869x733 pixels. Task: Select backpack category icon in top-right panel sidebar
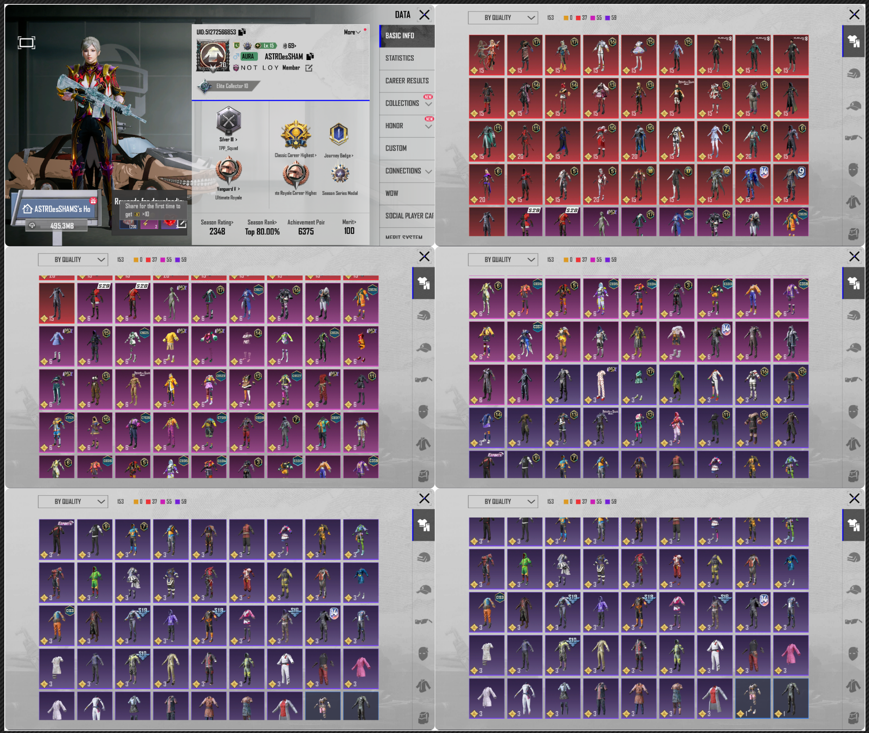point(853,234)
